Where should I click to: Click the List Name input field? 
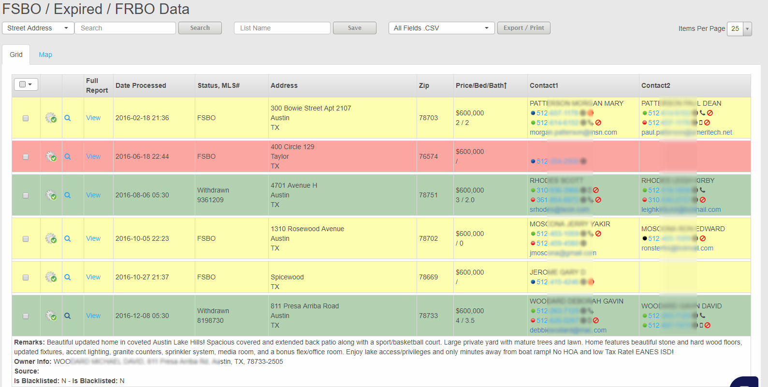coord(282,28)
